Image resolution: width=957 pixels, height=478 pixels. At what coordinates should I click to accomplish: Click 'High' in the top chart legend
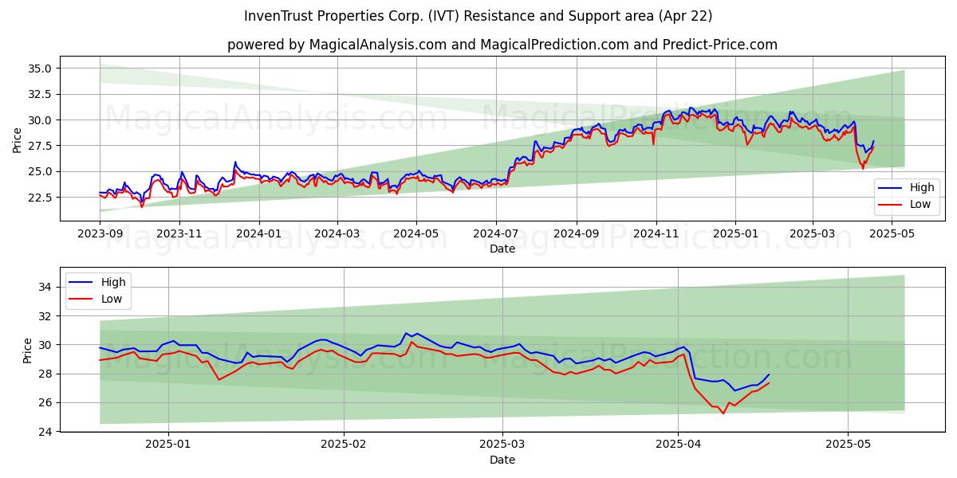coord(923,188)
